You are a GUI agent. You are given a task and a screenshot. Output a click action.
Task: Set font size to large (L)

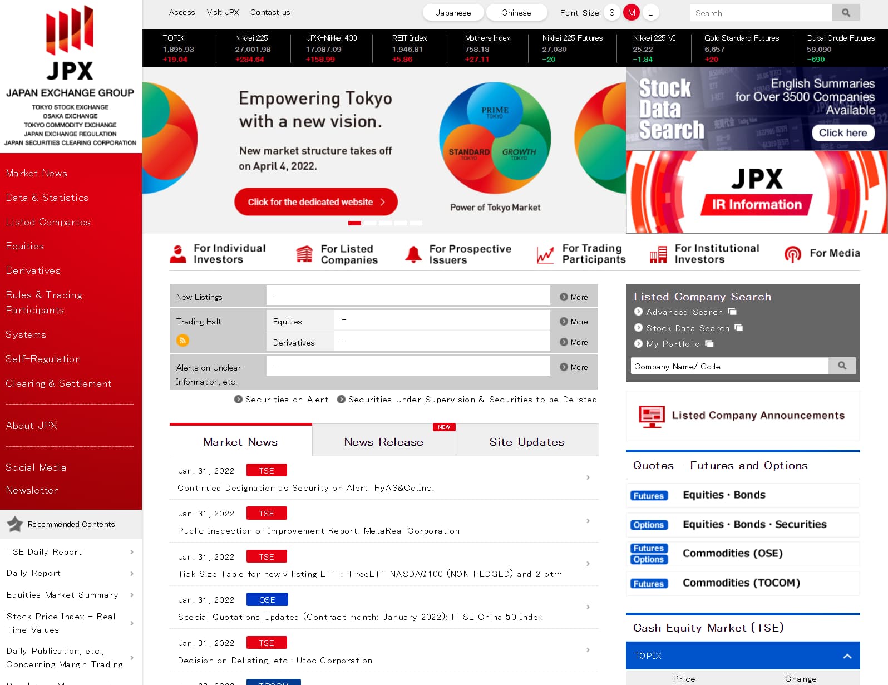(x=650, y=12)
